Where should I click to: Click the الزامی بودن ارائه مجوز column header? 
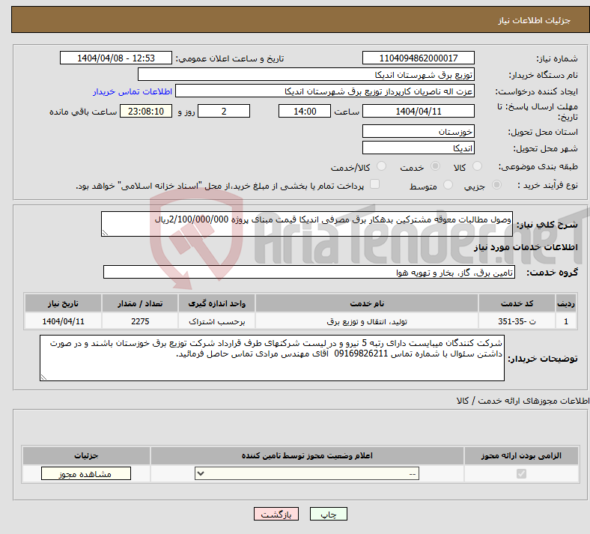pyautogui.click(x=521, y=455)
